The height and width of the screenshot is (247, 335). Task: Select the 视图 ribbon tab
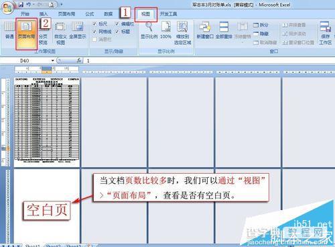point(146,14)
